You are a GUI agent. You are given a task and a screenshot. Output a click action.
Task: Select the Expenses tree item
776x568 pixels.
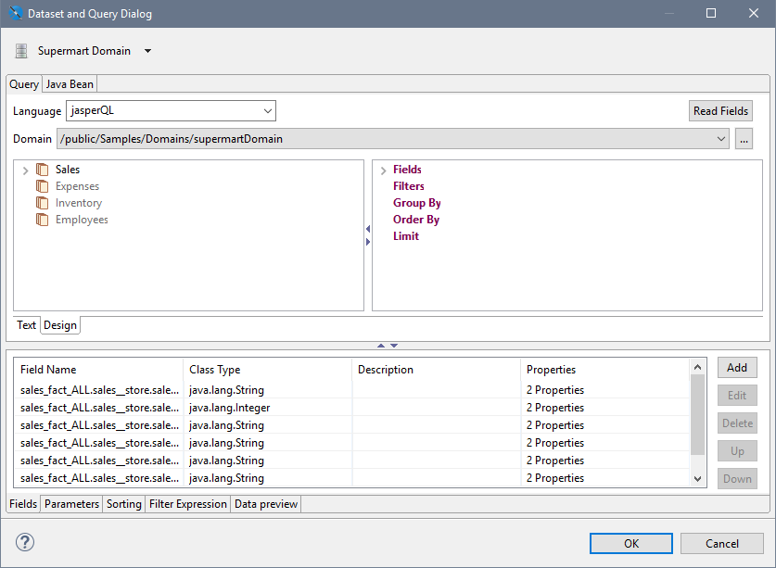[x=77, y=186]
